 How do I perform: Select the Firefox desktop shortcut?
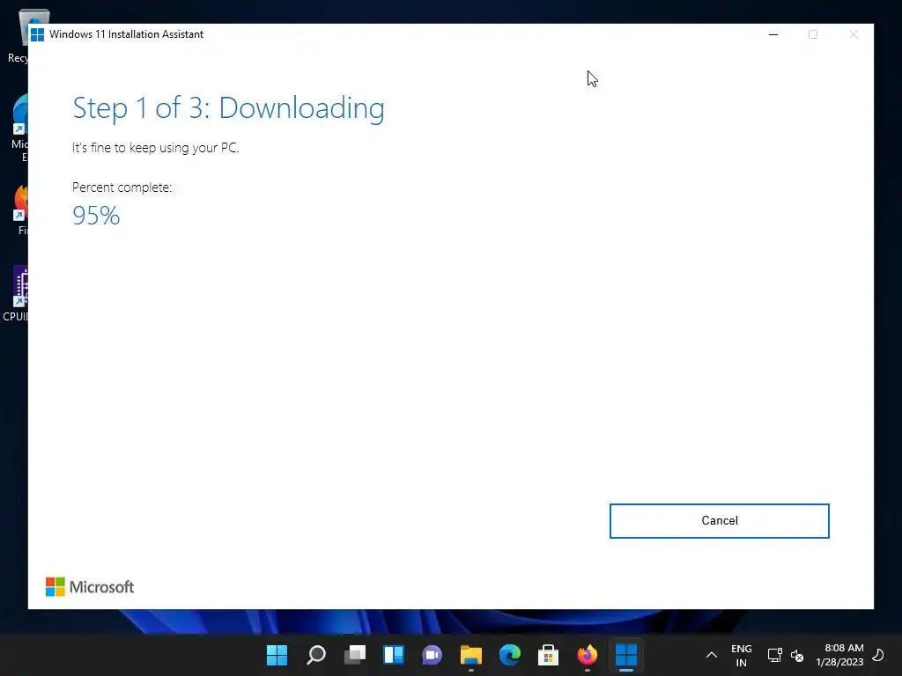(x=21, y=209)
